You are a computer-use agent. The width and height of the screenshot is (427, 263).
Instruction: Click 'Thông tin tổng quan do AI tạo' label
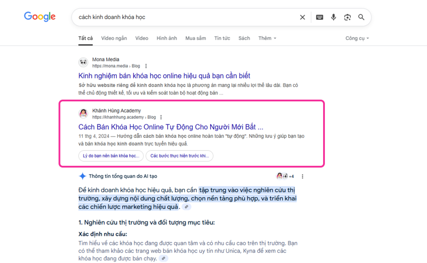[x=123, y=176]
